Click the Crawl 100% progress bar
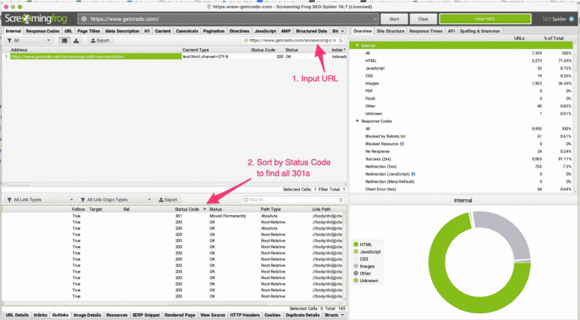The width and height of the screenshot is (580, 320). click(x=485, y=19)
